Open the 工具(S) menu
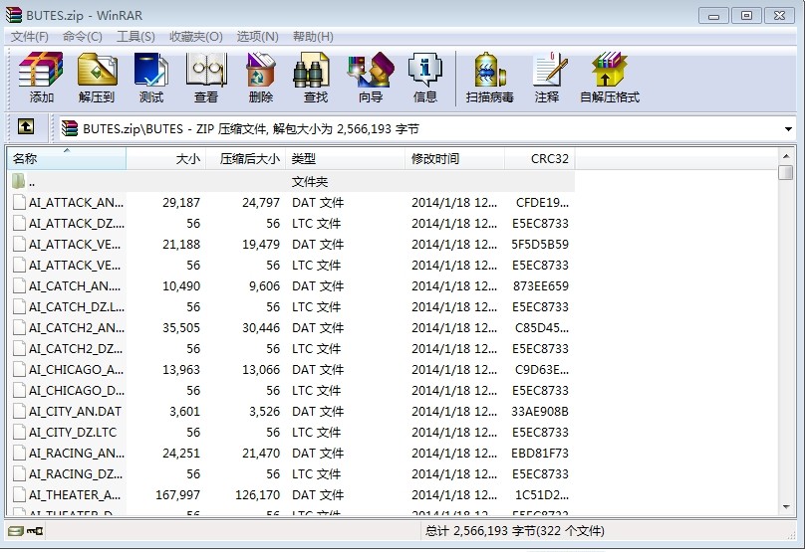This screenshot has height=552, width=805. click(x=135, y=37)
